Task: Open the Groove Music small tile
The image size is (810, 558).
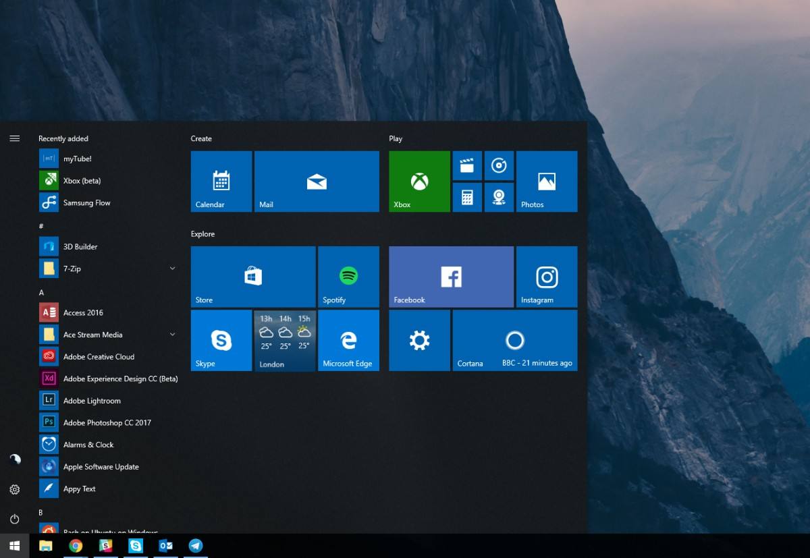Action: [x=499, y=165]
